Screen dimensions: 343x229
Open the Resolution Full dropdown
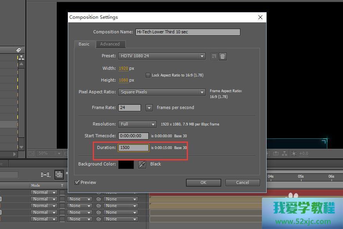click(137, 124)
